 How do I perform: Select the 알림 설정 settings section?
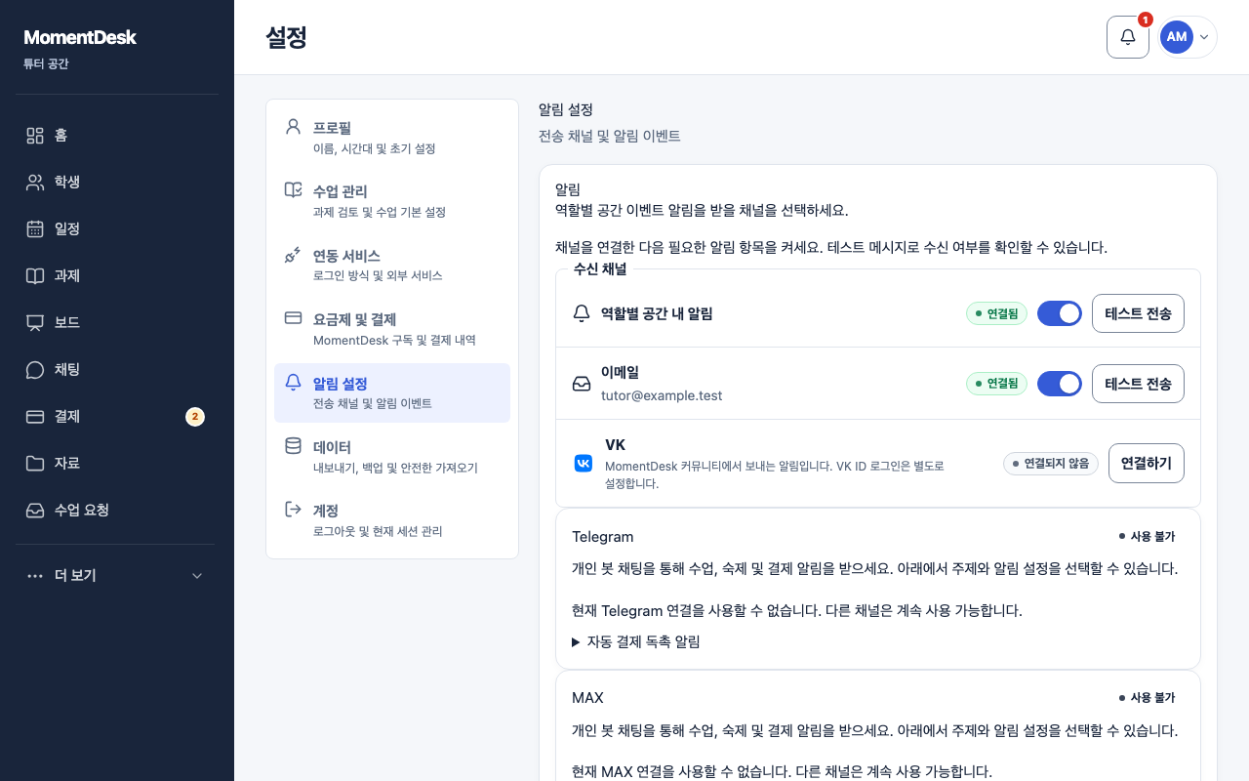pyautogui.click(x=392, y=392)
